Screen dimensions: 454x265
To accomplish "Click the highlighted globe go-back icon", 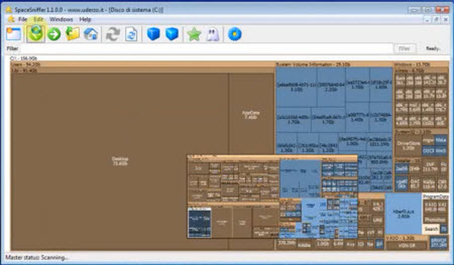I will 35,34.
